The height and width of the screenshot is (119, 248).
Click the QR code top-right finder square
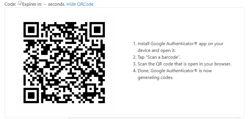click(97, 30)
